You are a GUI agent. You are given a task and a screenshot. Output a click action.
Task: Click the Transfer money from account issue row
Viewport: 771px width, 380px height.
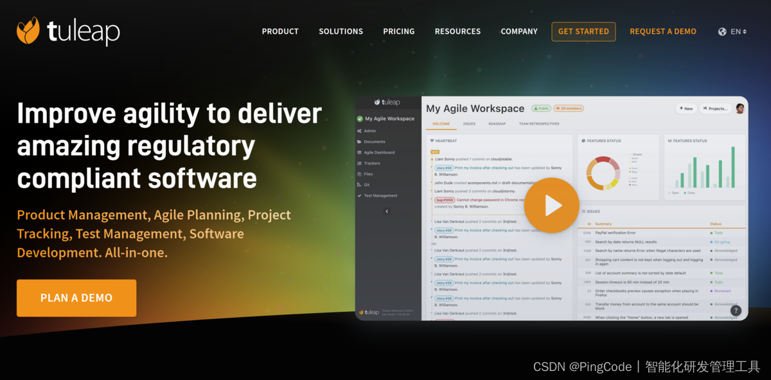[x=663, y=306]
